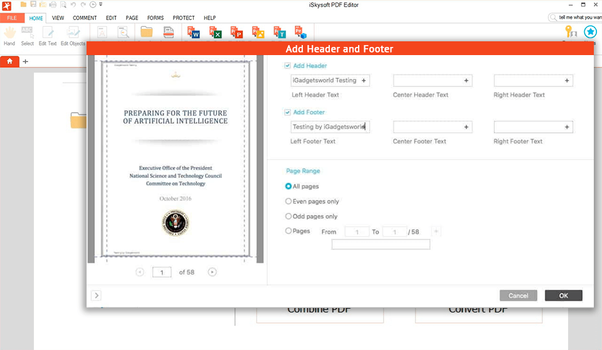The image size is (602, 350).
Task: Choose the Odd pages only option
Action: [x=288, y=217]
